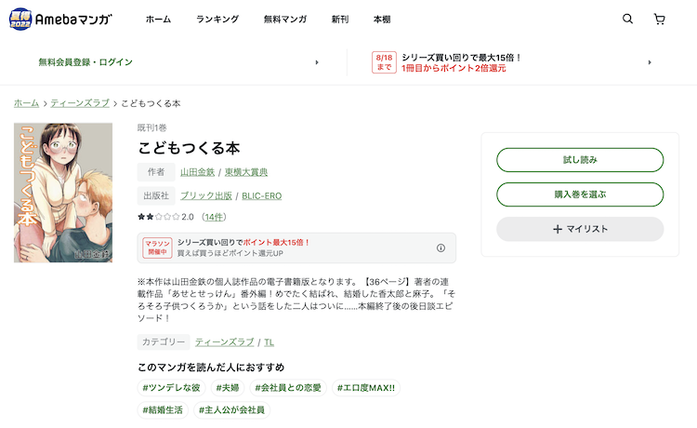Click the 試し読み button
697x428 pixels.
click(580, 160)
